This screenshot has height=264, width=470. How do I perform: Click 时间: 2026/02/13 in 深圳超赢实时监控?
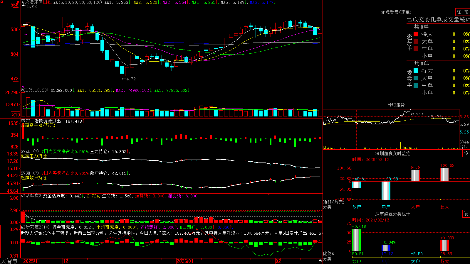370,160
